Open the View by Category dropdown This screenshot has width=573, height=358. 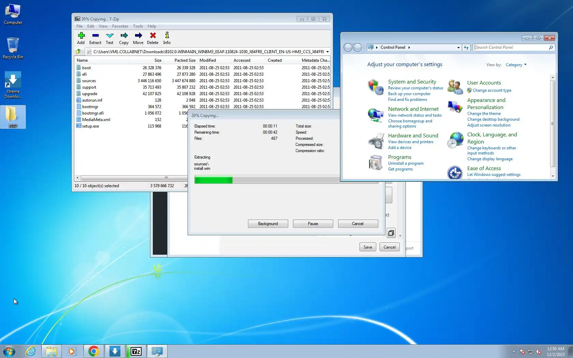[x=516, y=65]
